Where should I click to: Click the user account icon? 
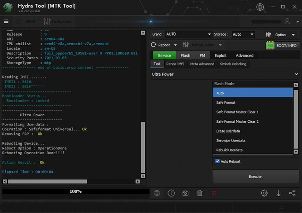[x=287, y=21]
